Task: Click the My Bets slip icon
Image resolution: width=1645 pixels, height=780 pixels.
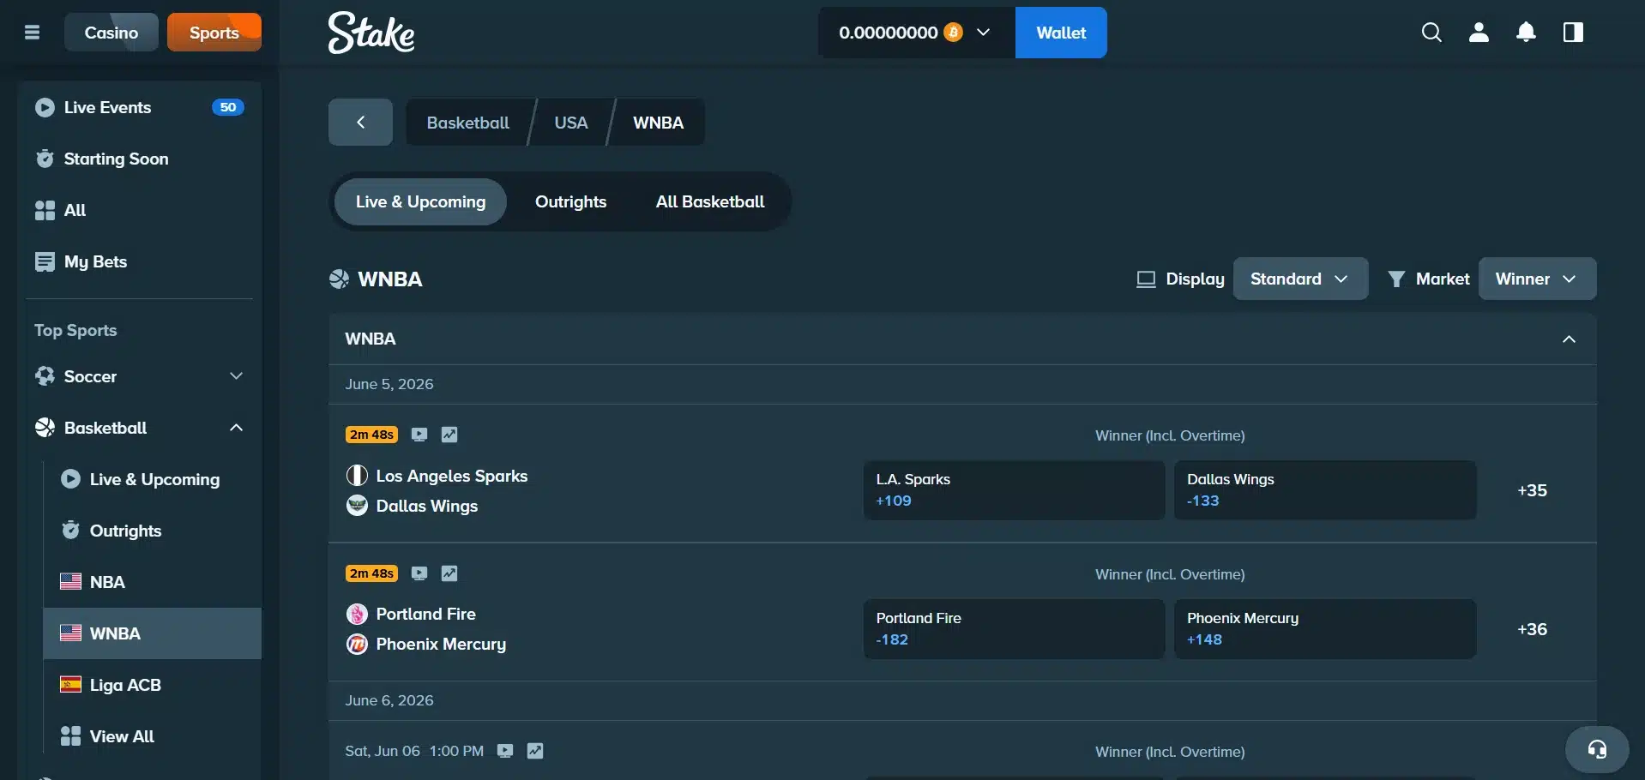Action: tap(45, 261)
